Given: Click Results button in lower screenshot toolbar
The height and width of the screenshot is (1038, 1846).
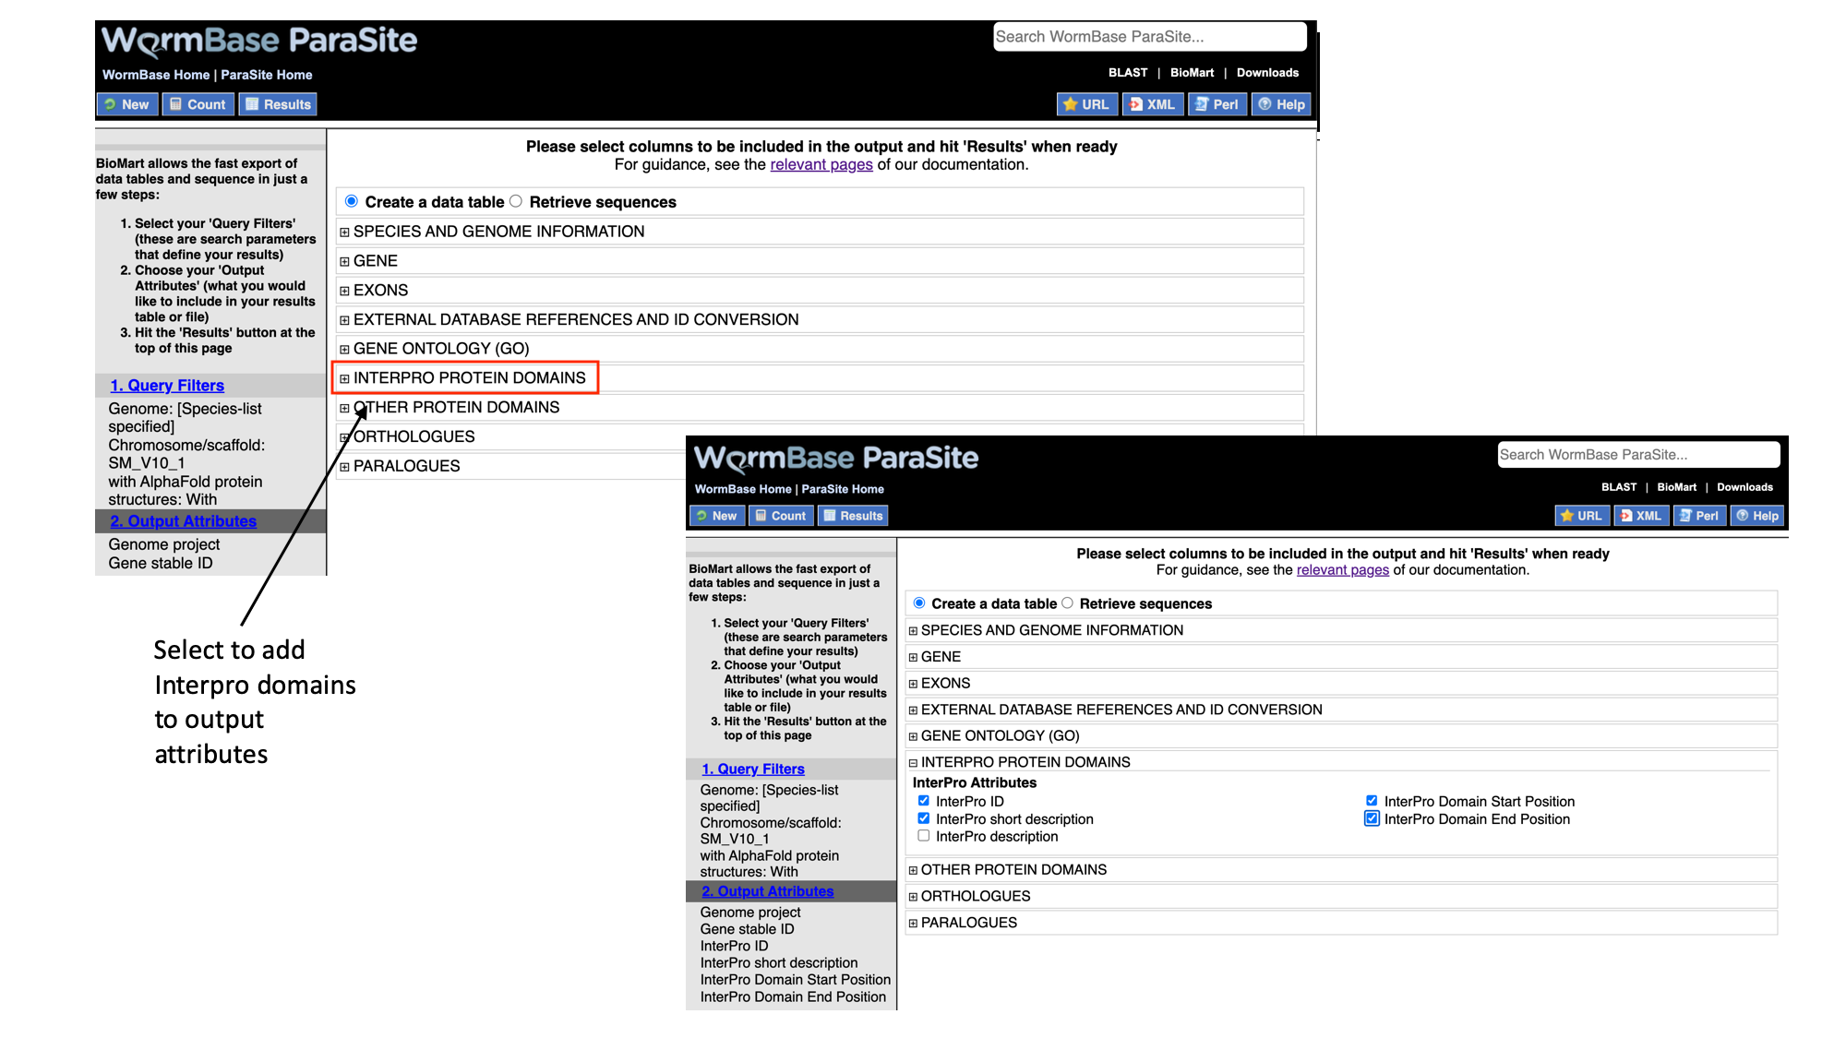Looking at the screenshot, I should click(854, 516).
